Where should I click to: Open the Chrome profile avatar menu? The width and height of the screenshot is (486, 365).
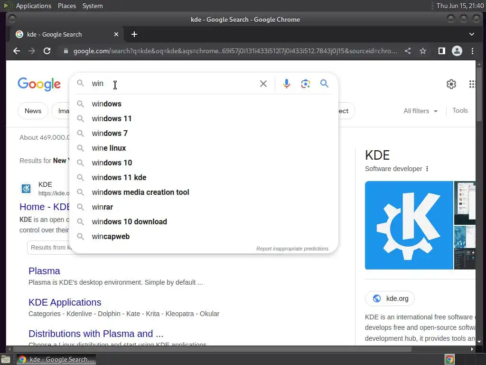pos(457,51)
